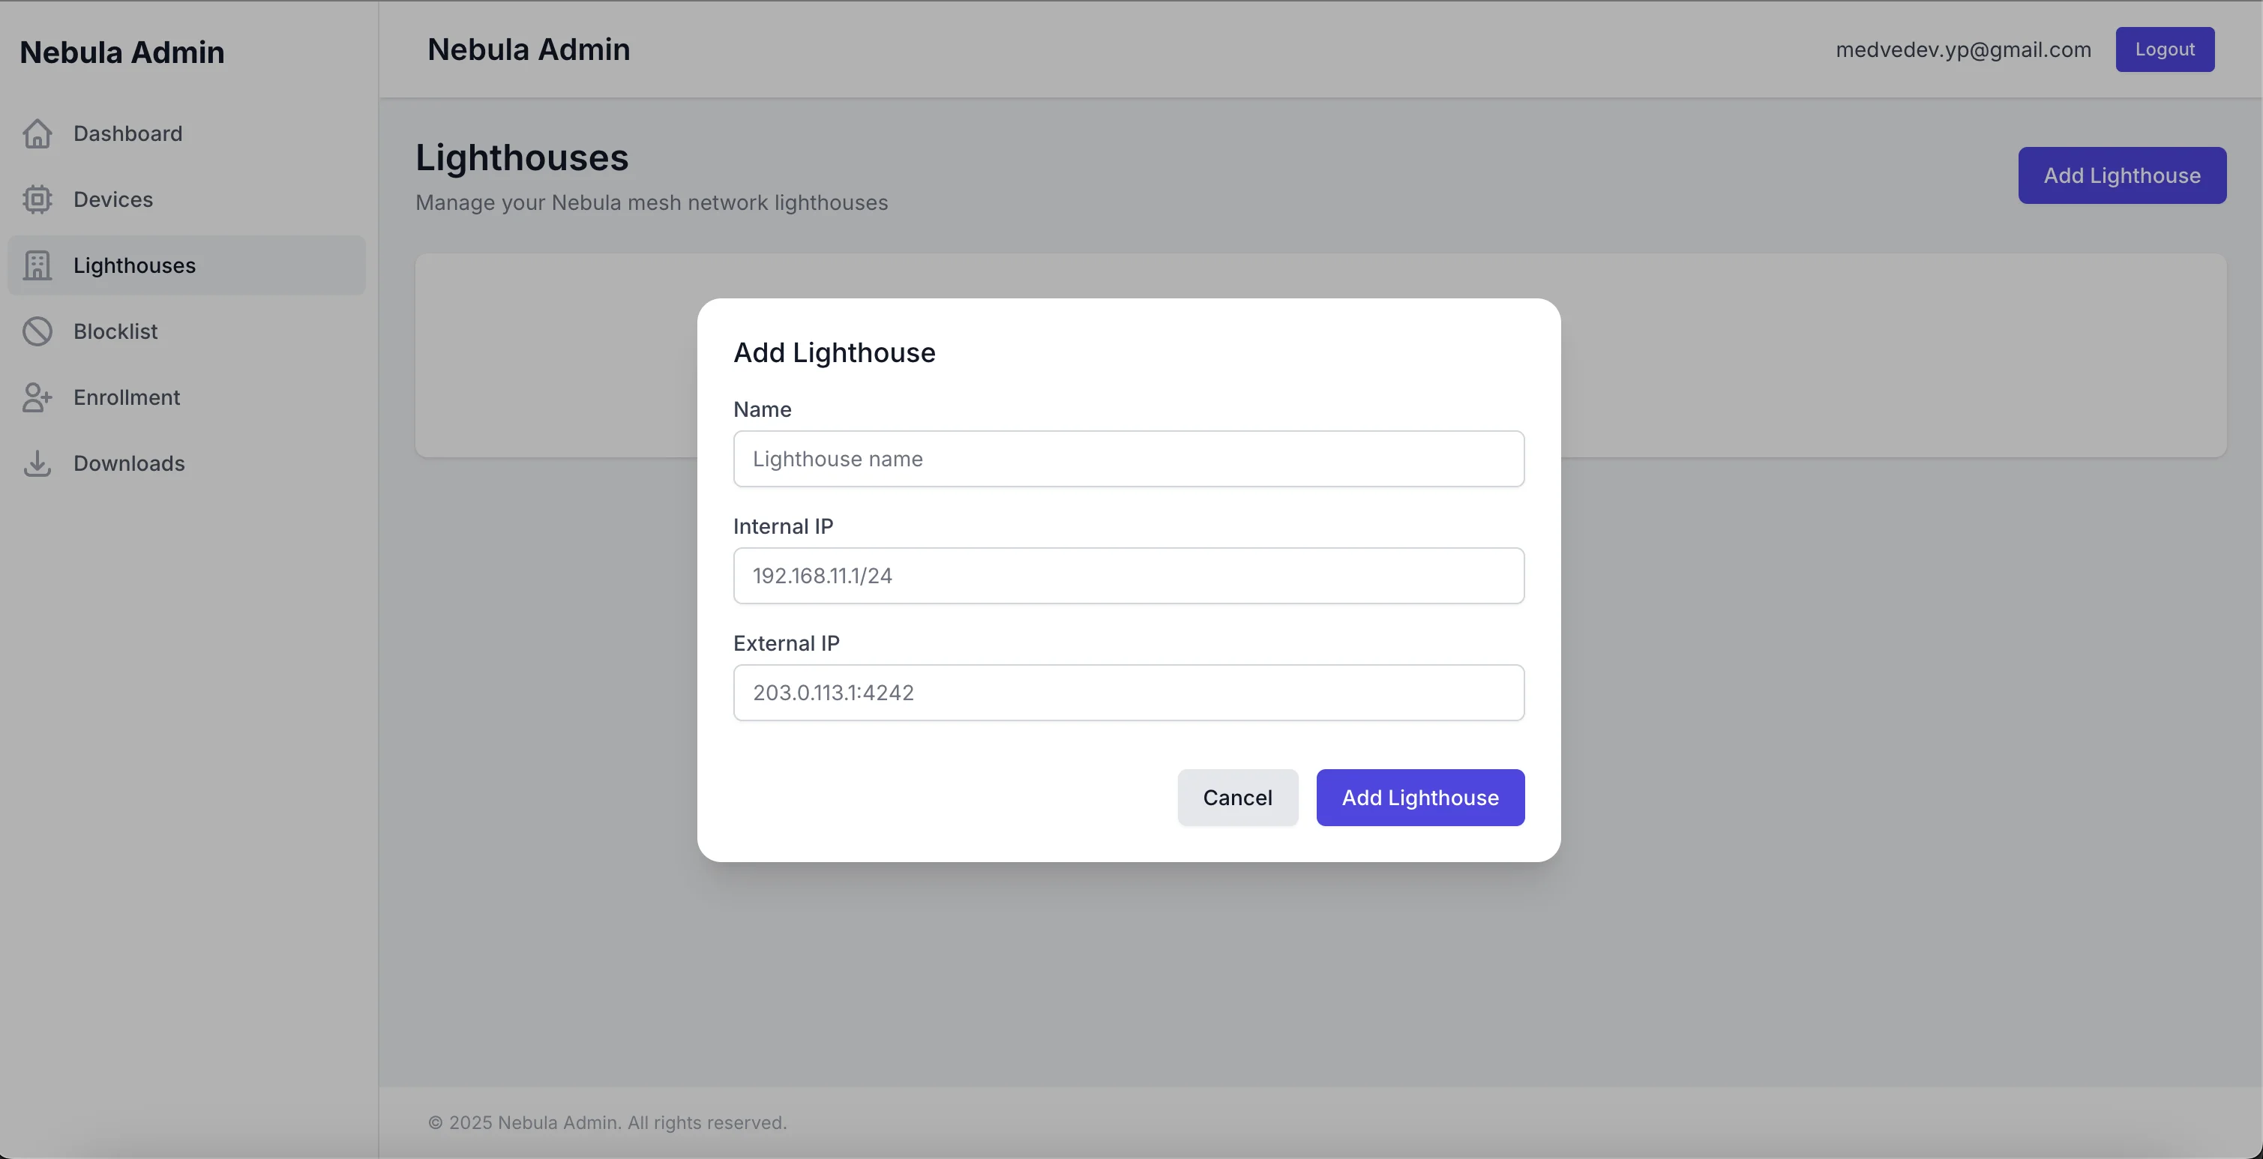This screenshot has width=2263, height=1159.
Task: Click the Enrollment user-plus icon
Action: pyautogui.click(x=37, y=397)
